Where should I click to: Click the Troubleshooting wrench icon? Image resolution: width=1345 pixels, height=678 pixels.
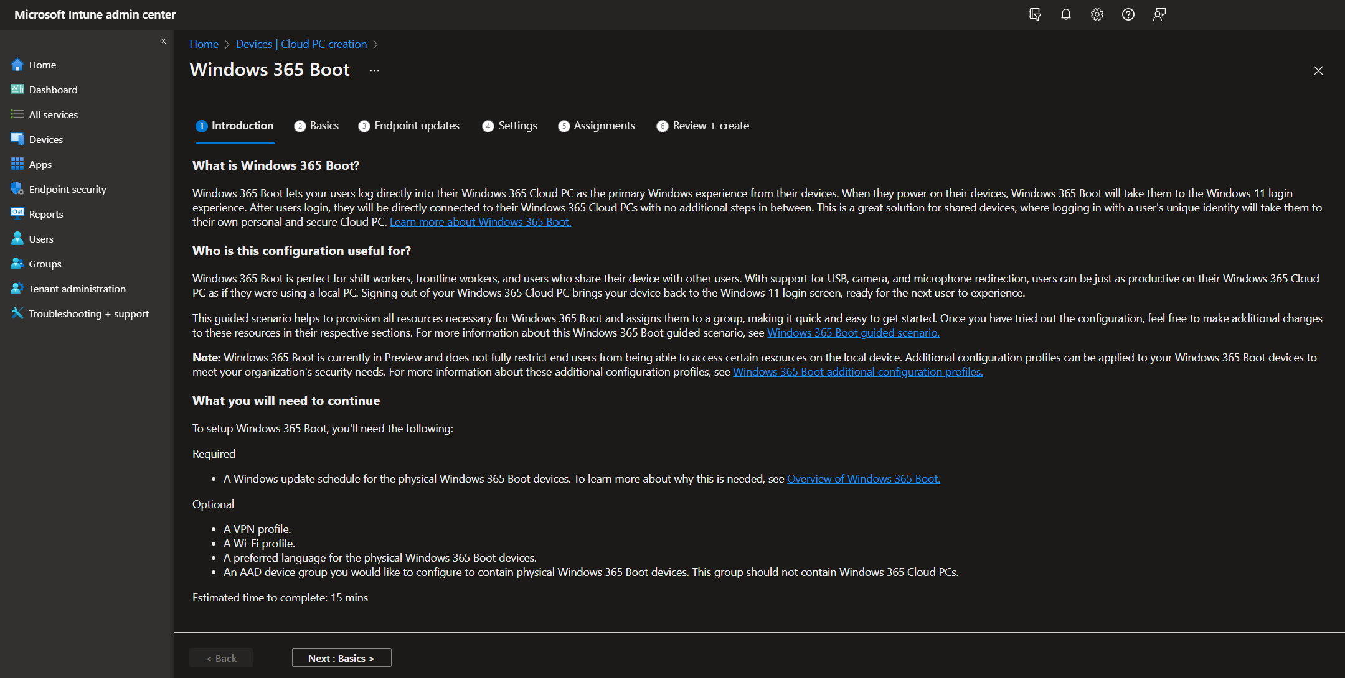(x=17, y=313)
